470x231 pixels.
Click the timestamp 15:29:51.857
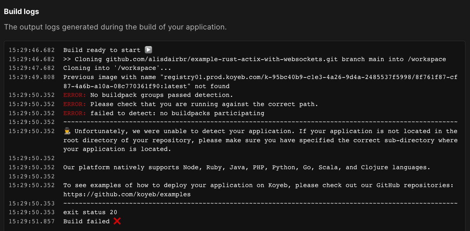(x=32, y=222)
